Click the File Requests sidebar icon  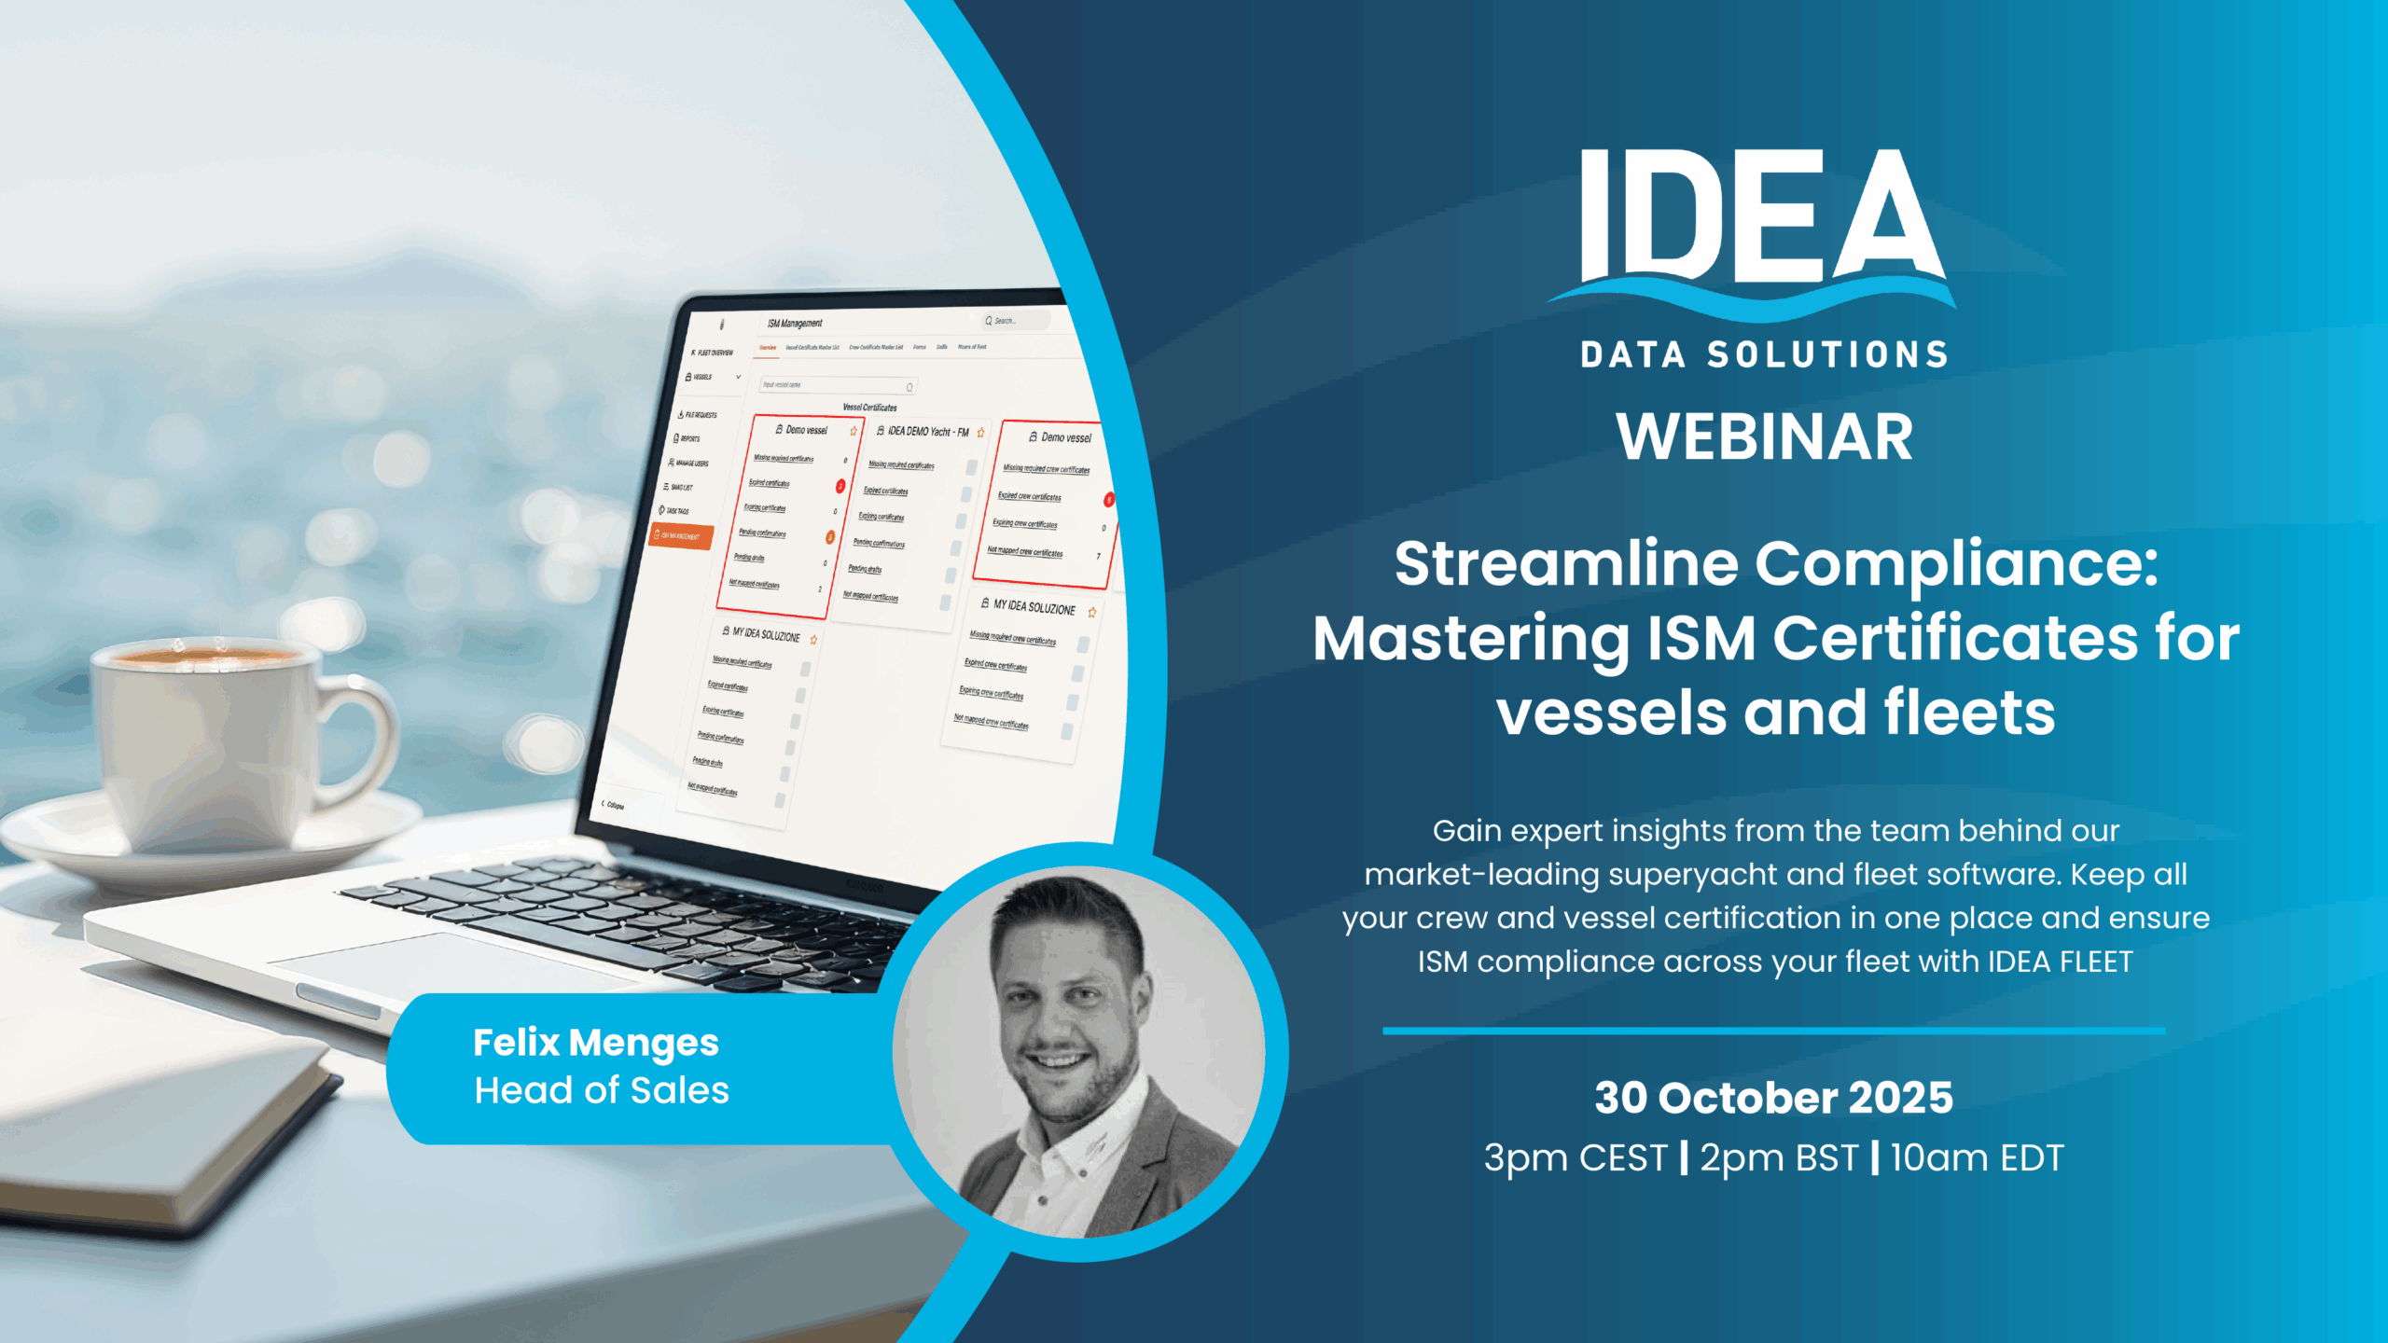pyautogui.click(x=681, y=414)
